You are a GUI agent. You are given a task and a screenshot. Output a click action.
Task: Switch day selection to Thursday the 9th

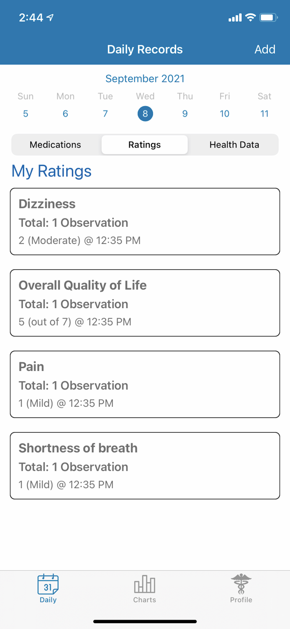click(x=185, y=113)
